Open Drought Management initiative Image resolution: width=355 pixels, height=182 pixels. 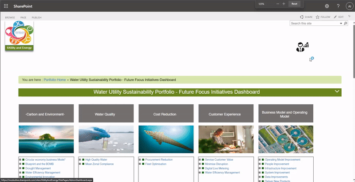38,168
